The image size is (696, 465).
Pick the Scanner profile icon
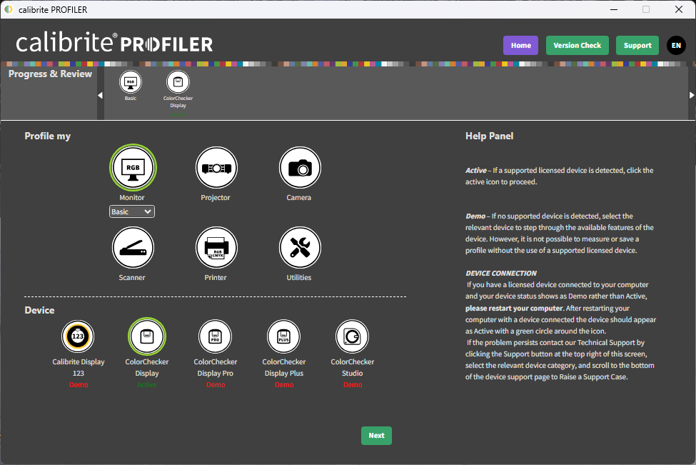click(x=133, y=248)
